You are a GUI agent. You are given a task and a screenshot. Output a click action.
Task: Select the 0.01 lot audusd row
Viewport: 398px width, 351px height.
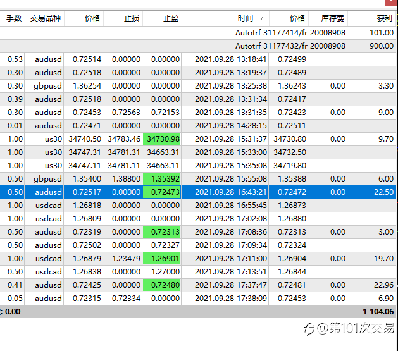click(x=198, y=126)
